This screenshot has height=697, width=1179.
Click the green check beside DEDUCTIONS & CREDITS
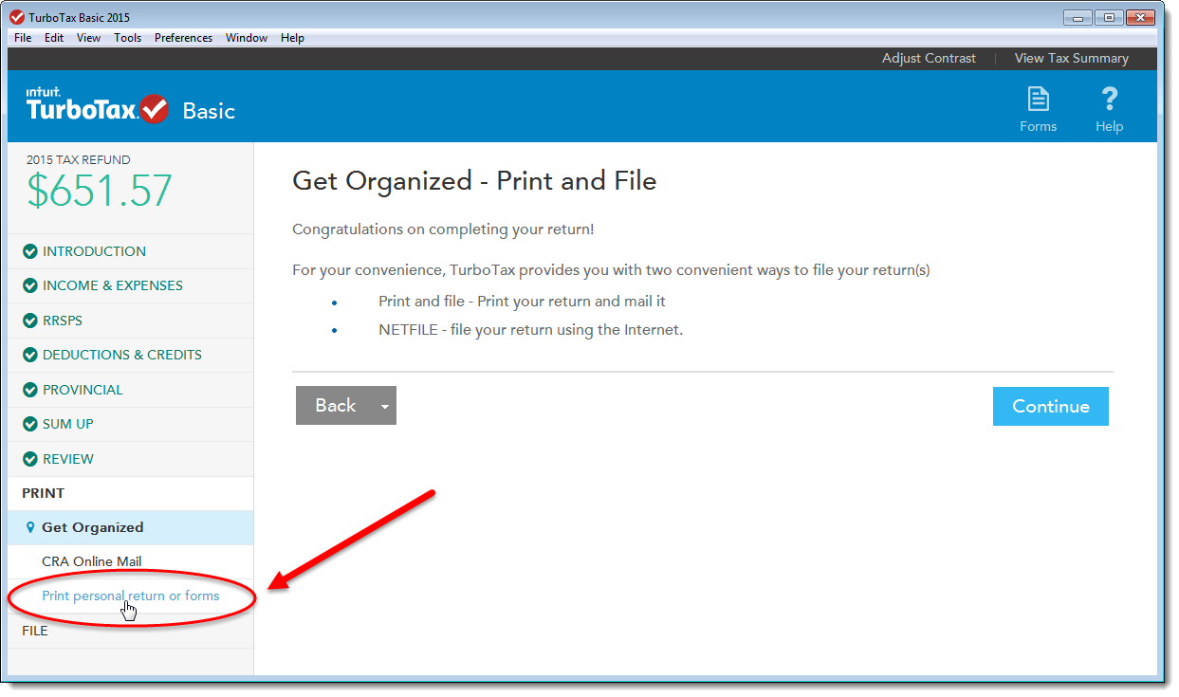pyautogui.click(x=30, y=355)
